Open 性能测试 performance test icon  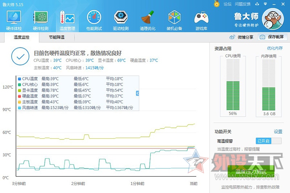[94, 20]
